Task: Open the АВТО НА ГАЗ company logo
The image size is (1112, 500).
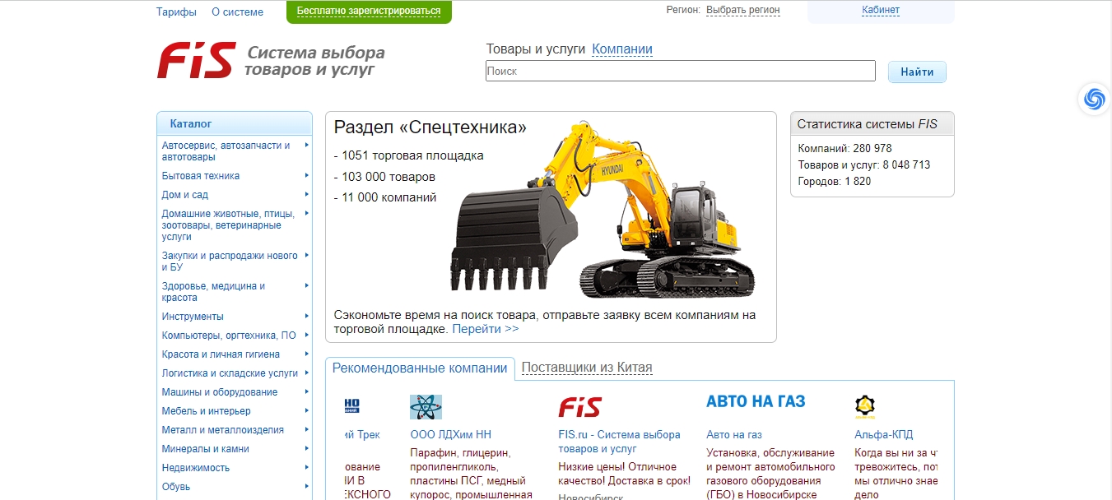Action: tap(756, 402)
